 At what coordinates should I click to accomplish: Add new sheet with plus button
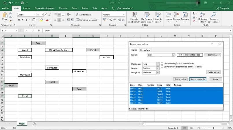[34, 124]
